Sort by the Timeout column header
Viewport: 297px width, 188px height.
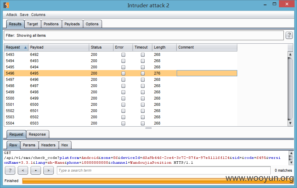(143, 47)
